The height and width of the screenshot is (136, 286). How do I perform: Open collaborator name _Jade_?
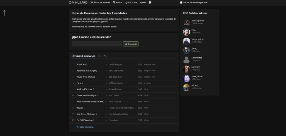[194, 48]
